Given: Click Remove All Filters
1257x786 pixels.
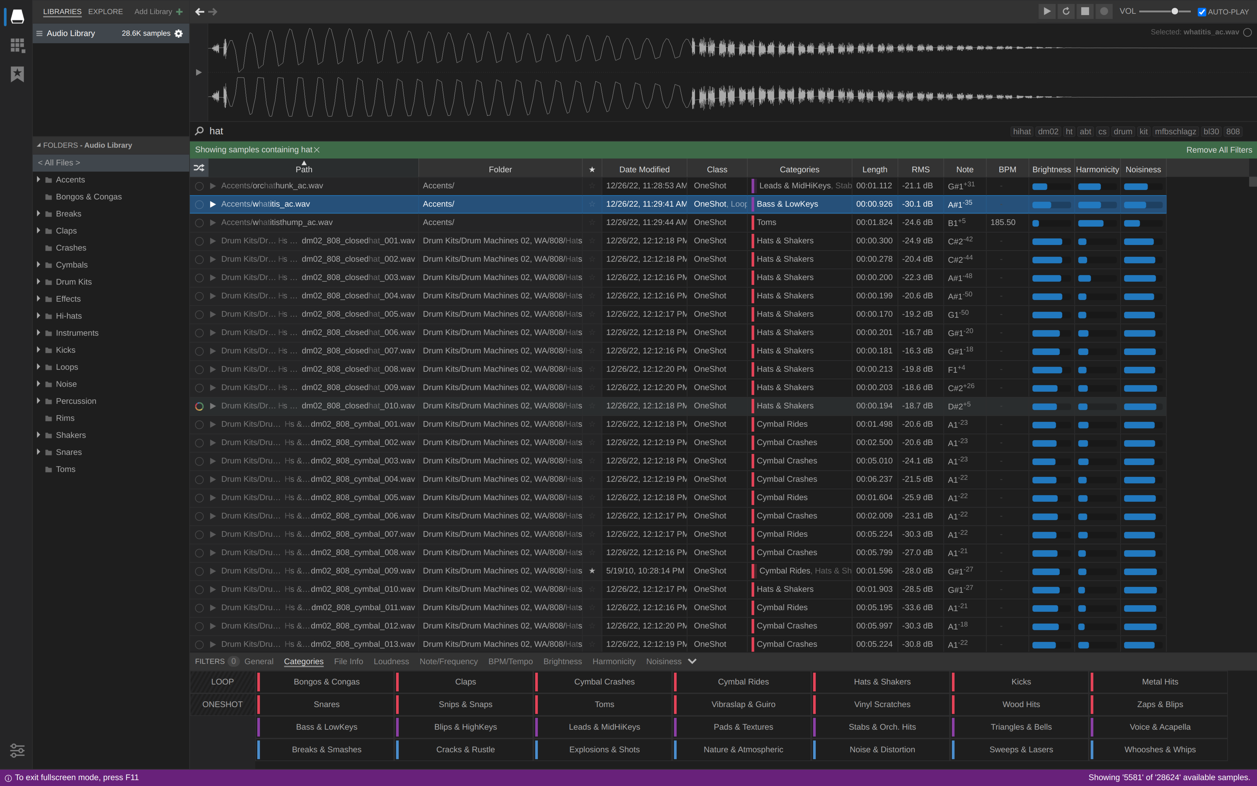Looking at the screenshot, I should [1219, 150].
